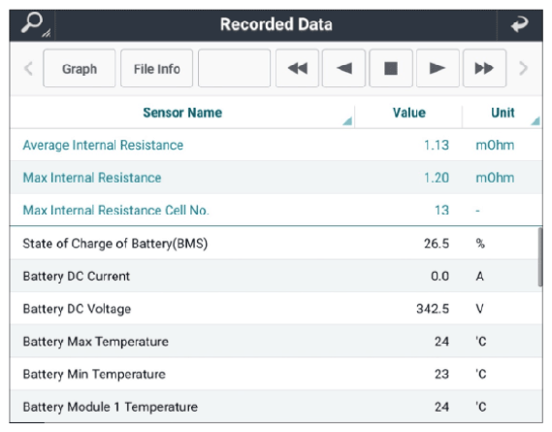
Task: Click the reverse play button
Action: pos(343,68)
